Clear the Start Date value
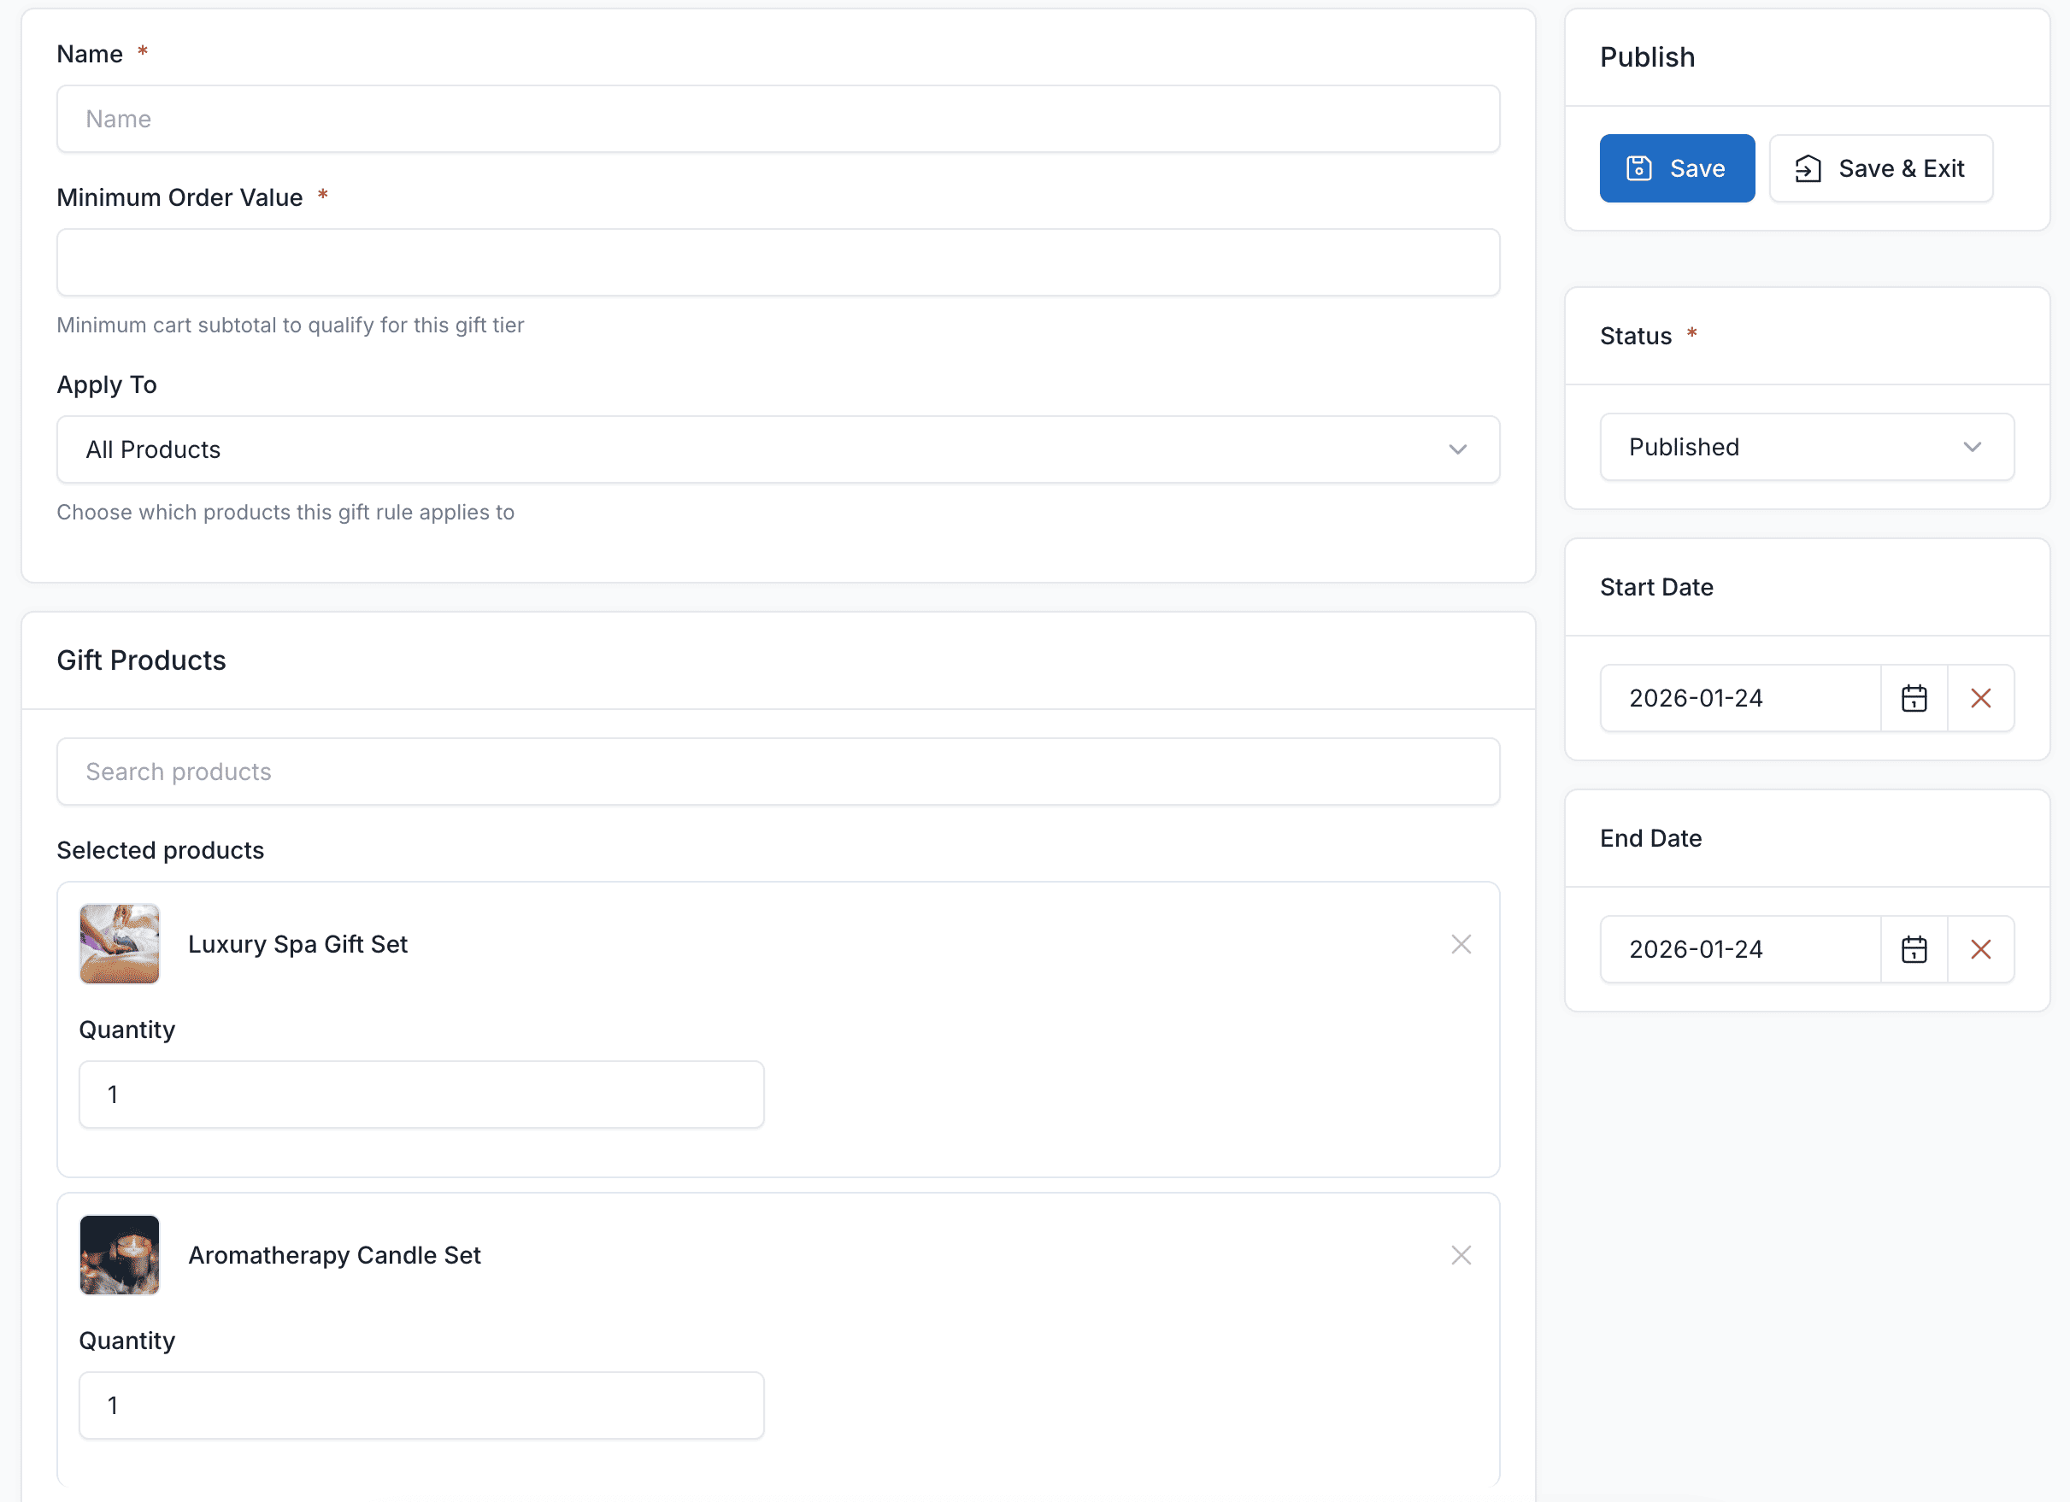 point(1979,698)
